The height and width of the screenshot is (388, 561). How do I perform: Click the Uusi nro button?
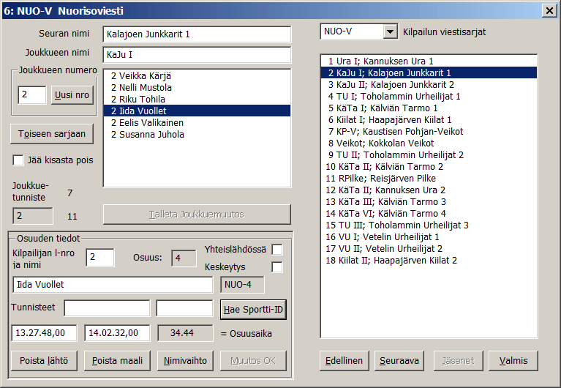72,95
